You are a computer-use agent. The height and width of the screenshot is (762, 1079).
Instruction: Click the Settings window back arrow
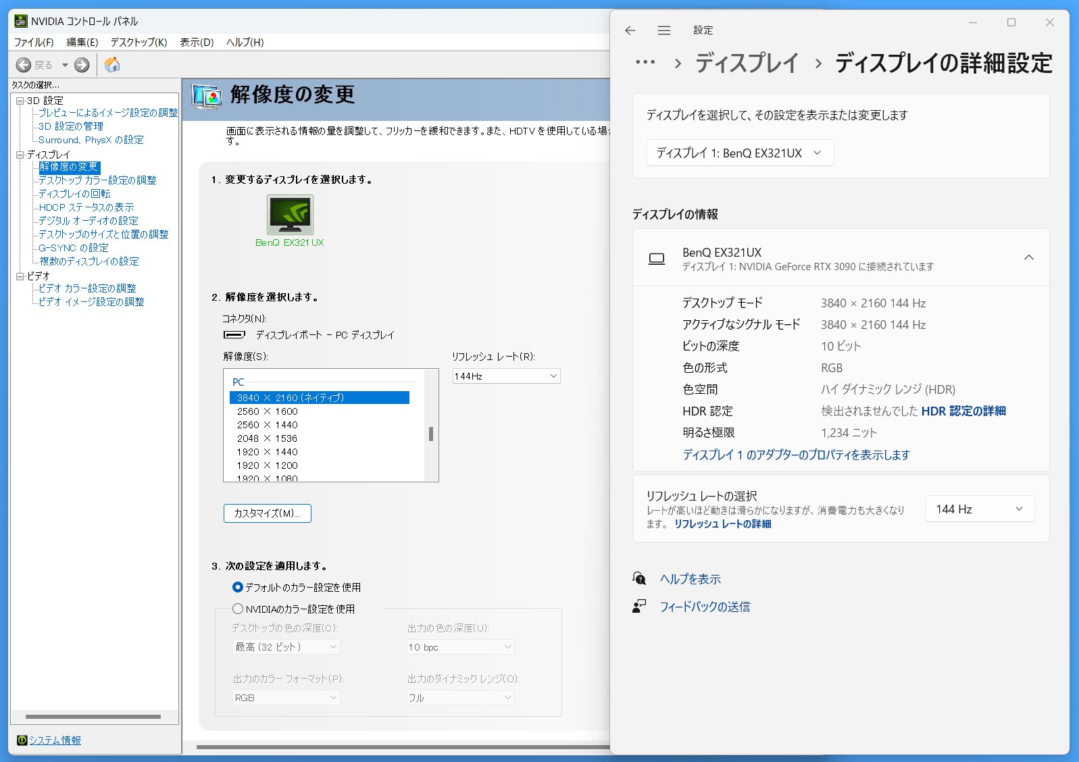point(630,30)
